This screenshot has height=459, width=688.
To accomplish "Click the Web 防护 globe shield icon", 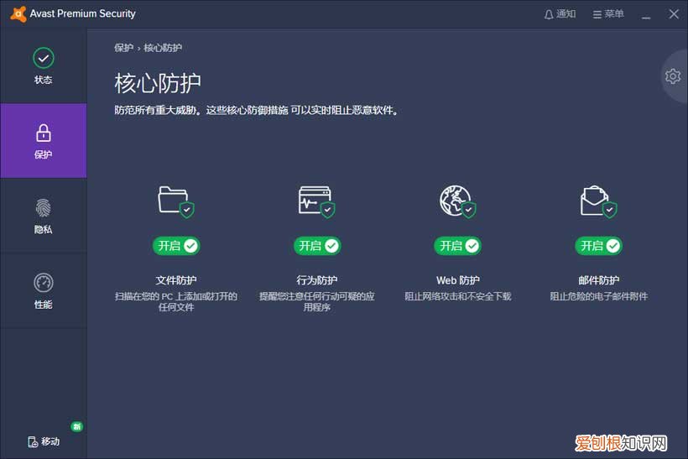I will (x=457, y=202).
